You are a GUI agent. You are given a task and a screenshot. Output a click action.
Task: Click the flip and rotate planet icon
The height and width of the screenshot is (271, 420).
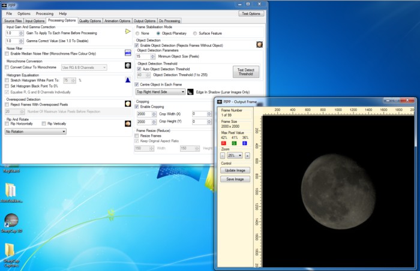[128, 124]
